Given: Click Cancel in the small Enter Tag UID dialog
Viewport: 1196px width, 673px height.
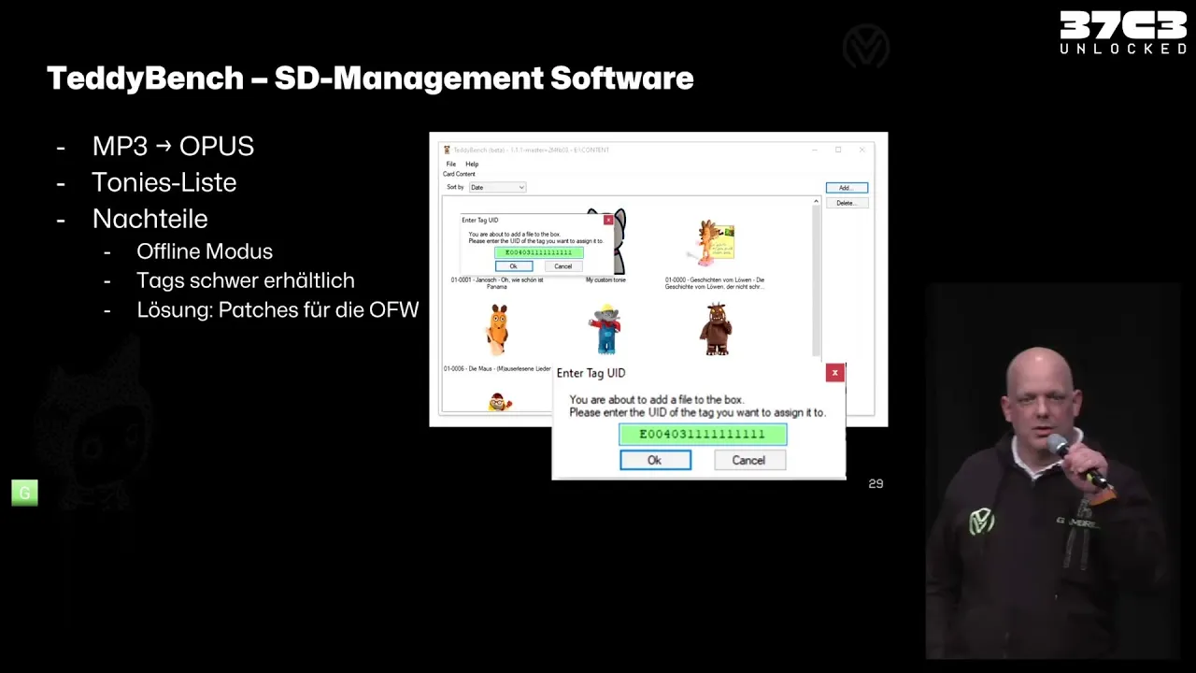Looking at the screenshot, I should click(562, 266).
